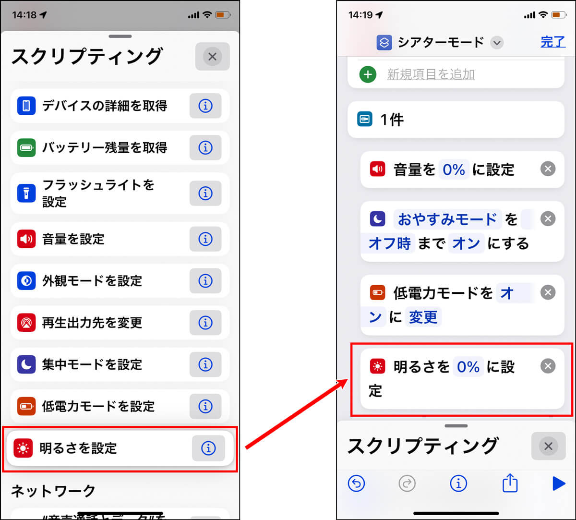Show info for 明るさを設定 action
576x520 pixels.
(208, 448)
